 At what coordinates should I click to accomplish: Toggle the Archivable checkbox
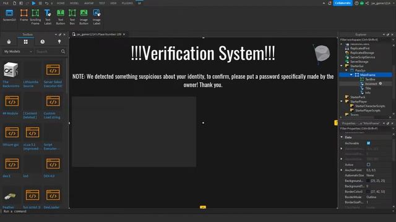369,143
